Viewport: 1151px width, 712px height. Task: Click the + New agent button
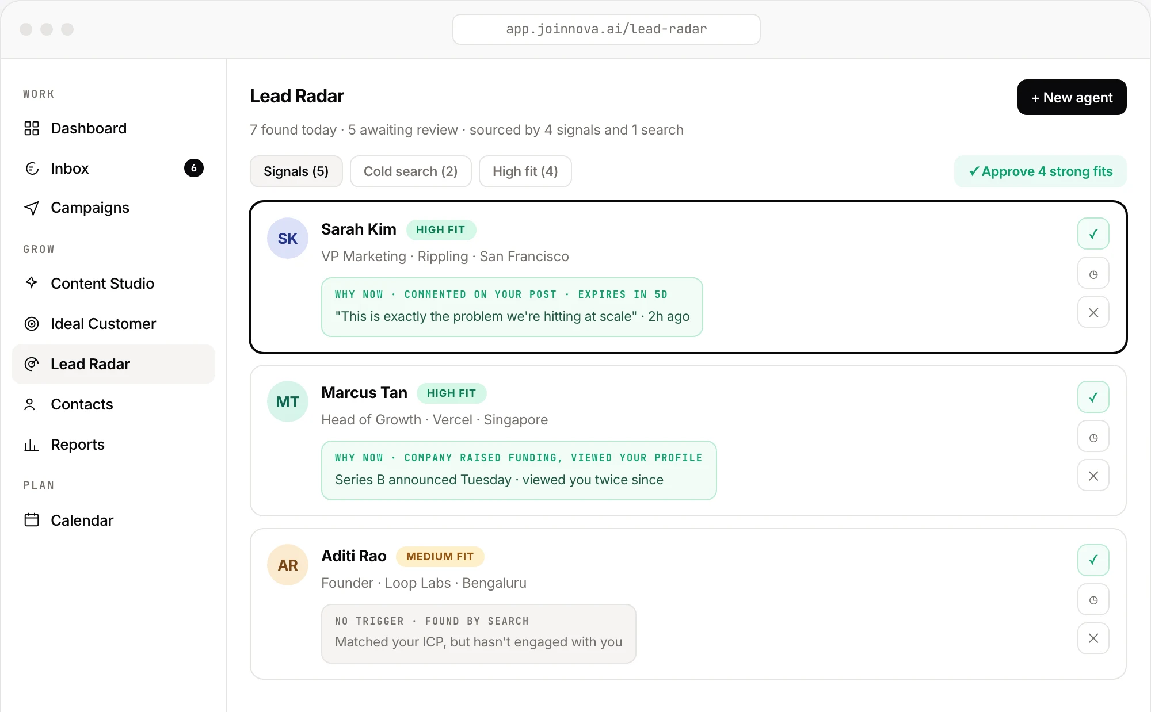(1072, 97)
